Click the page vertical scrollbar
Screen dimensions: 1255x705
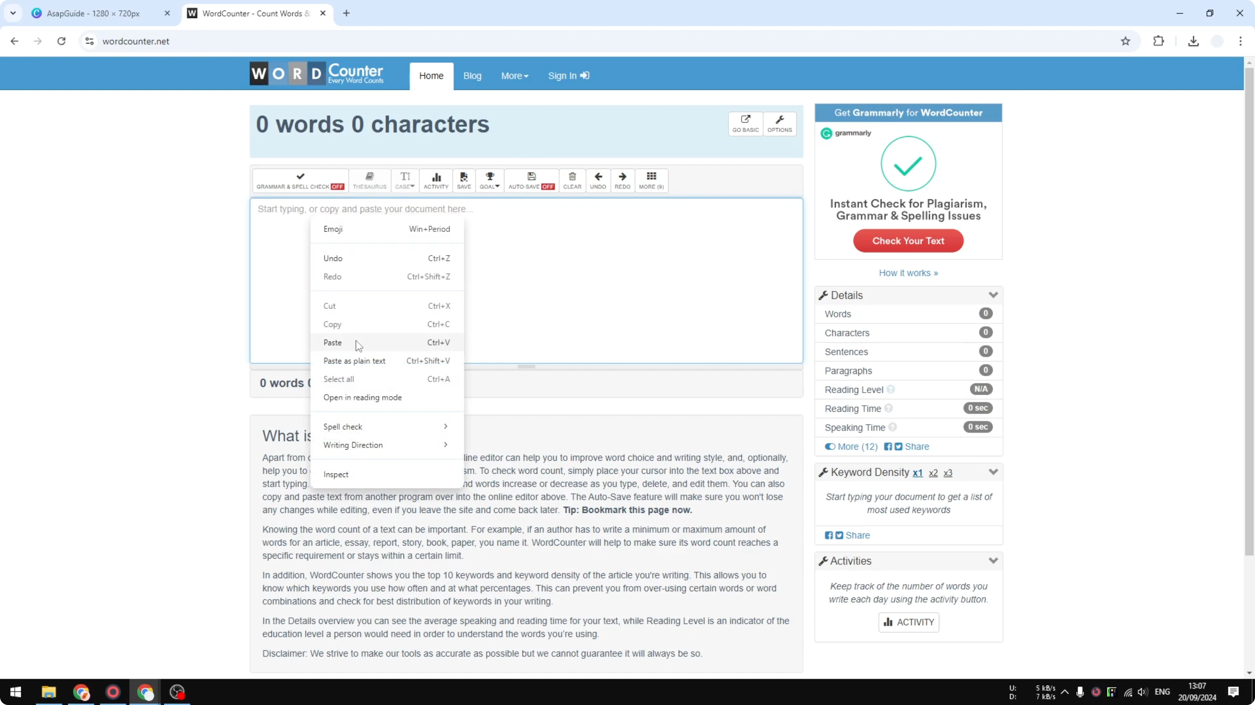coord(1249,311)
